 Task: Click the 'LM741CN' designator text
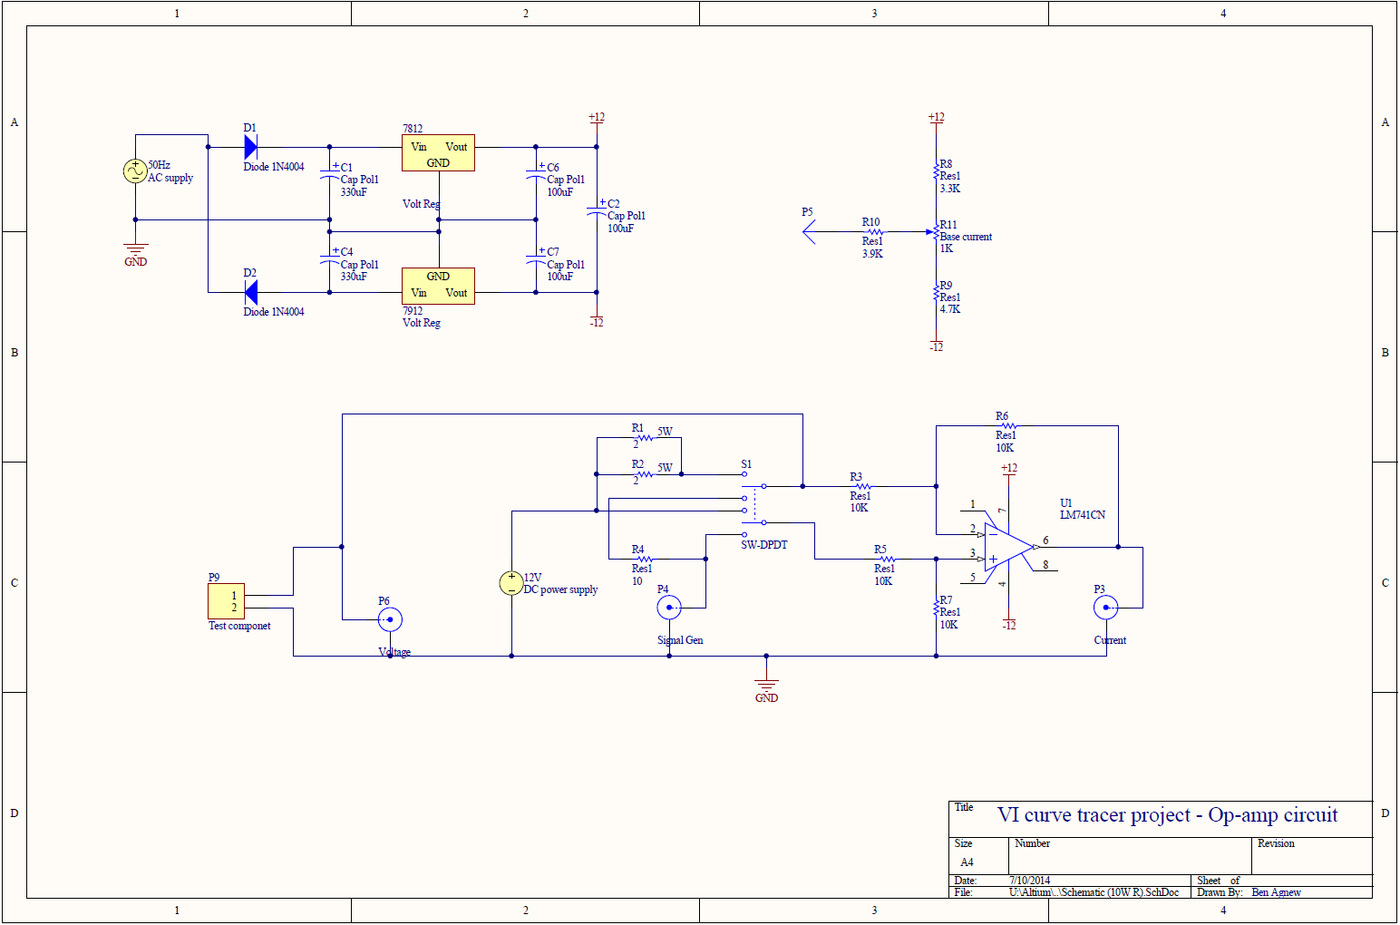tap(1083, 515)
